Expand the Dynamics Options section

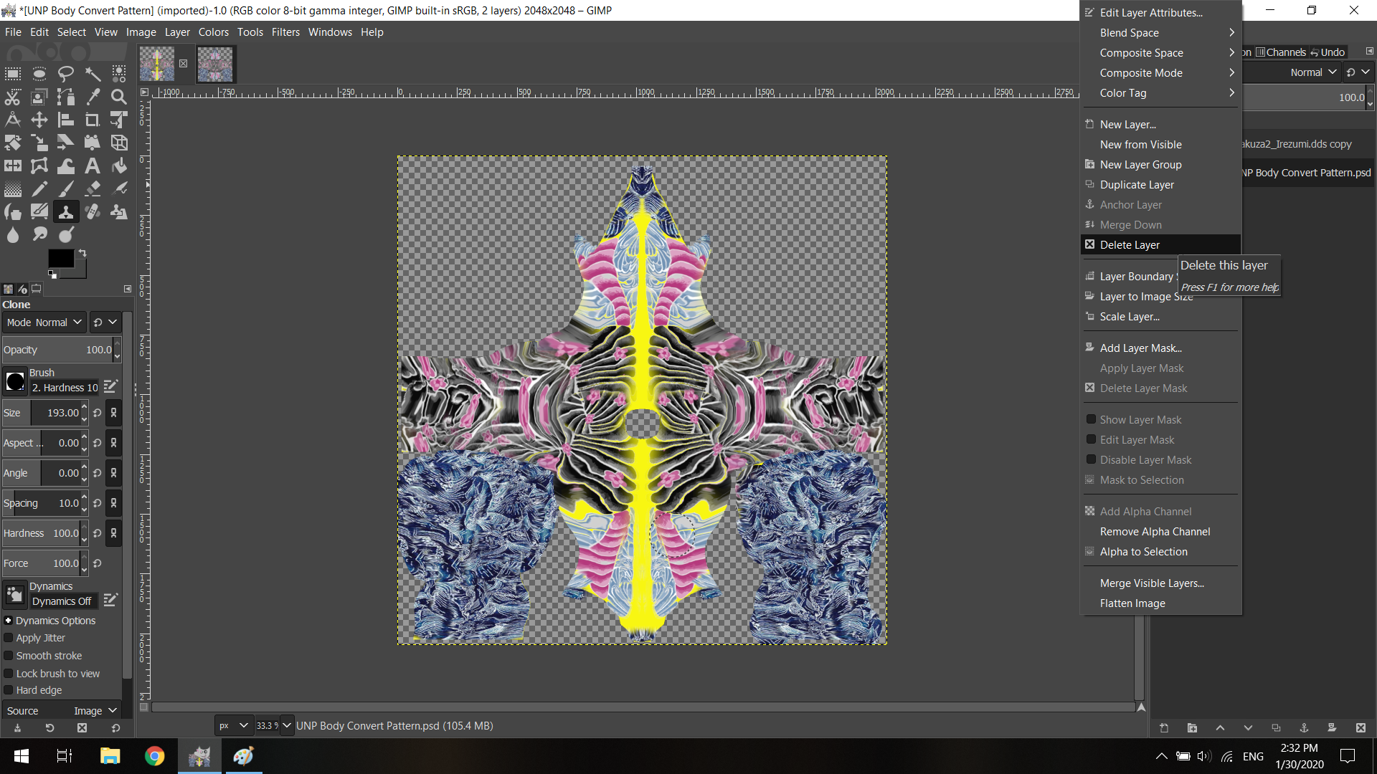coord(9,621)
